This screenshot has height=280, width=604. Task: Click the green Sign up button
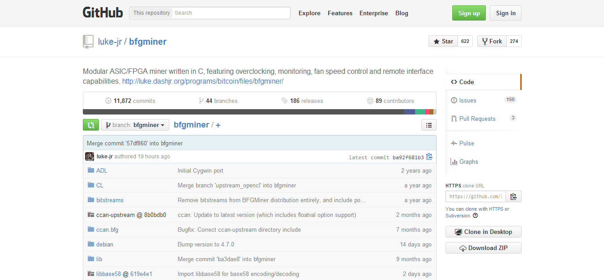point(469,13)
